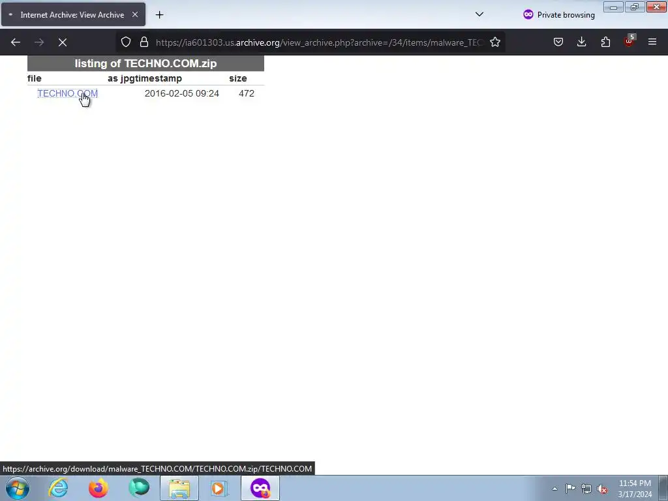Open tracking protection shield info
The height and width of the screenshot is (501, 668).
pyautogui.click(x=126, y=42)
